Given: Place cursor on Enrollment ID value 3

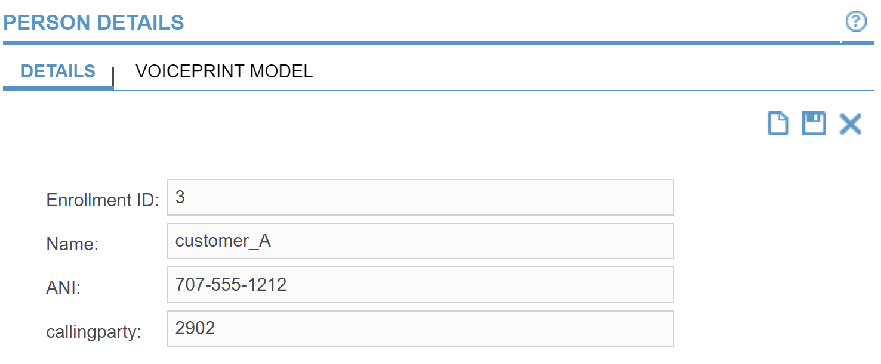Looking at the screenshot, I should [x=180, y=197].
